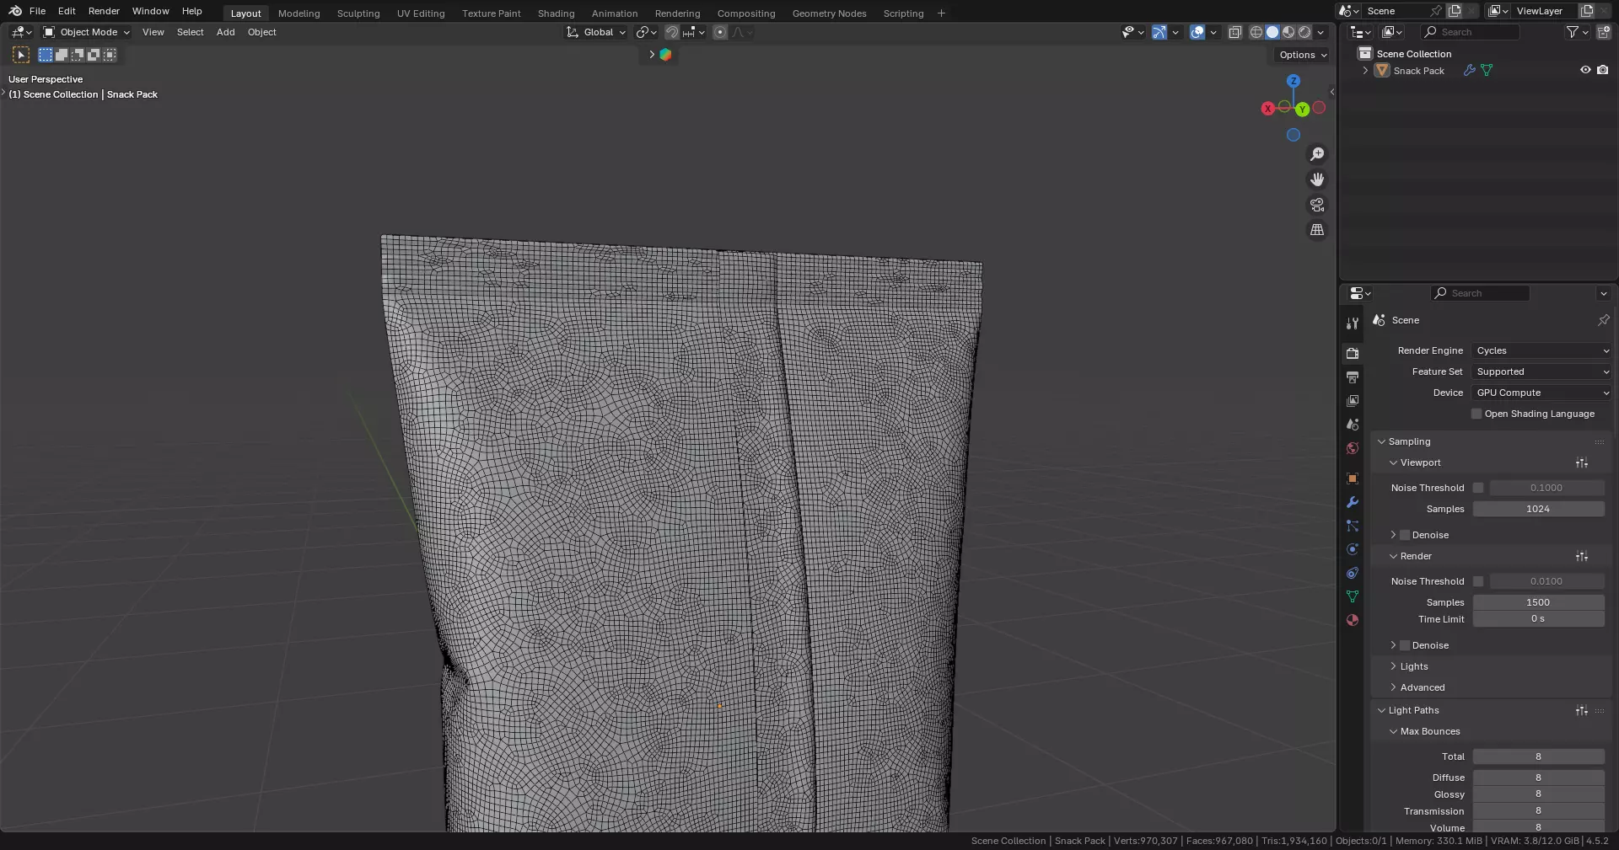This screenshot has width=1619, height=850.
Task: Select the Tweak select tool icon
Action: (21, 55)
